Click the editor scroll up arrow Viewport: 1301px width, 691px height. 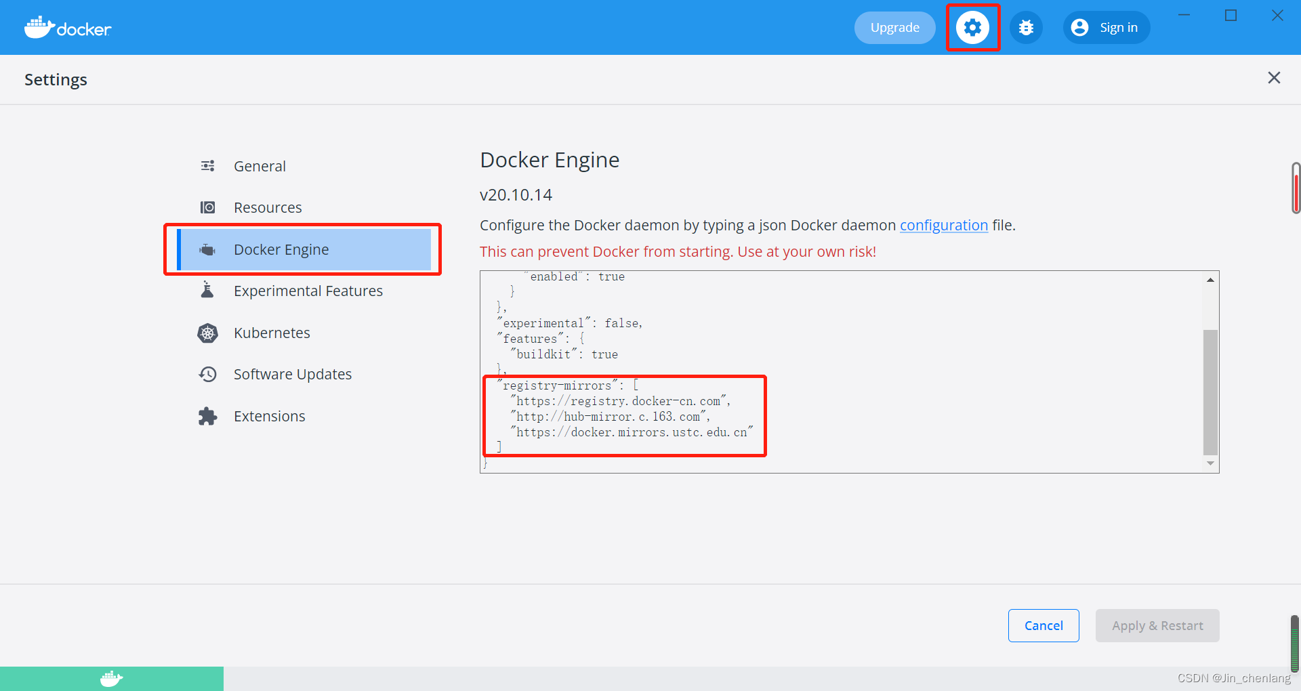click(x=1210, y=280)
